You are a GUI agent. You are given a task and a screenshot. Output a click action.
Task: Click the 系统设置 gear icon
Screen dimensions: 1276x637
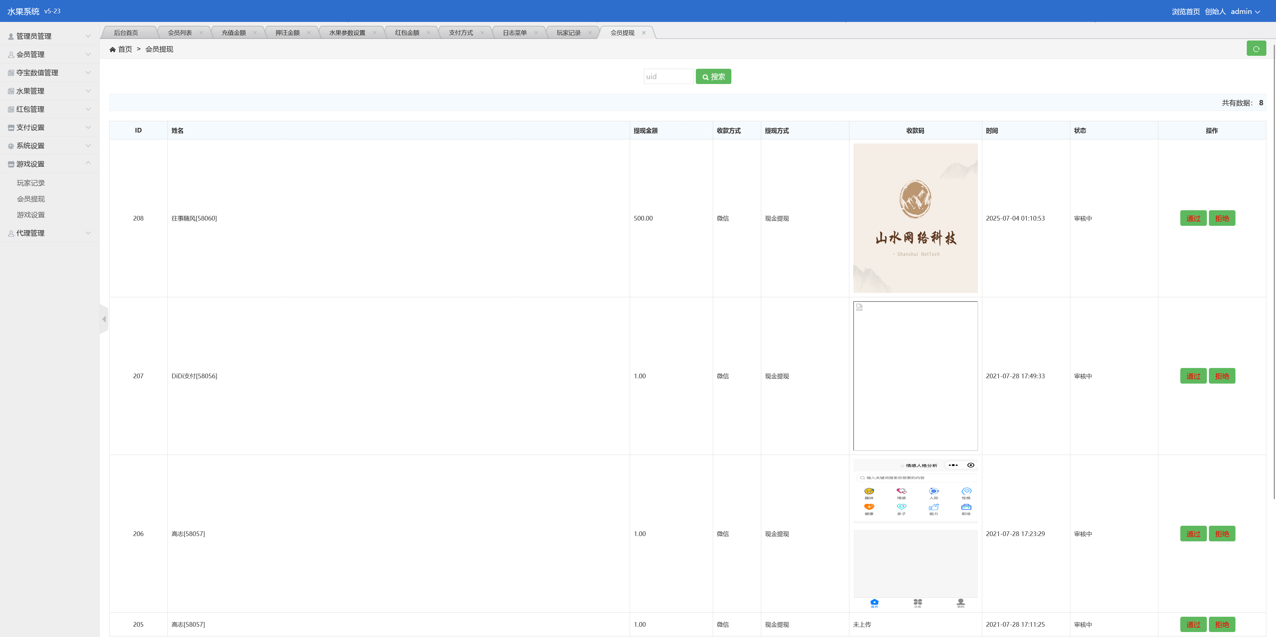(x=11, y=146)
